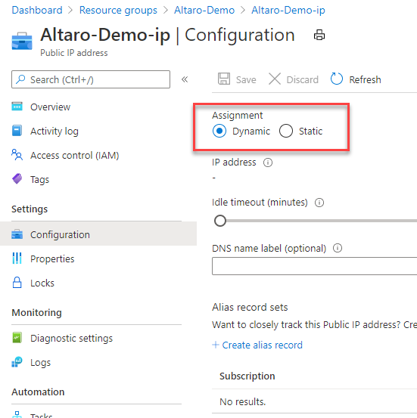The width and height of the screenshot is (417, 418).
Task: Click the info icon beside IP address
Action: [268, 163]
